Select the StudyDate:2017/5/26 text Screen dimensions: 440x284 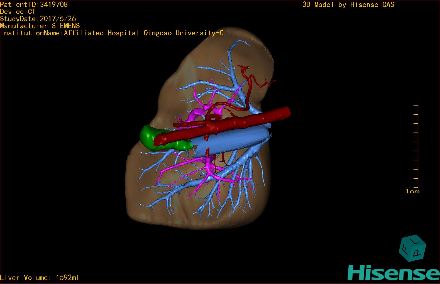38,19
